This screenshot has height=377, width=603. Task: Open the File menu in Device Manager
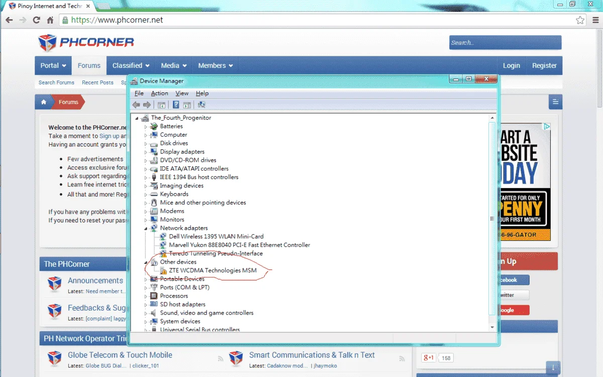[139, 93]
